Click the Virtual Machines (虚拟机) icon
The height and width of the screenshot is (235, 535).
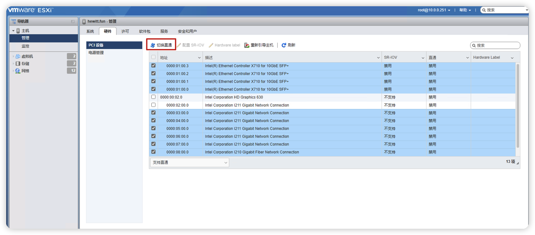click(x=18, y=56)
